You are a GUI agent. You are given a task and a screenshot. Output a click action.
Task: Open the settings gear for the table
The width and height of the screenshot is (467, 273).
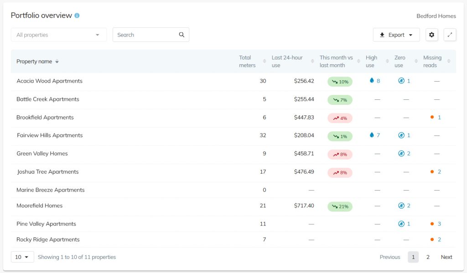pyautogui.click(x=431, y=35)
